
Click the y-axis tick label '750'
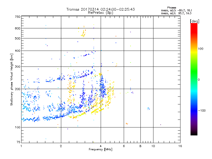point(17,17)
